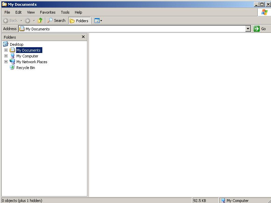Open the Edit menu
This screenshot has height=203, width=271.
pyautogui.click(x=18, y=12)
